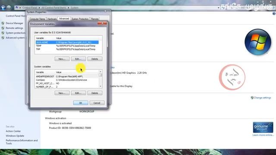
Task: Edit the selected user variable
Action: click(78, 59)
